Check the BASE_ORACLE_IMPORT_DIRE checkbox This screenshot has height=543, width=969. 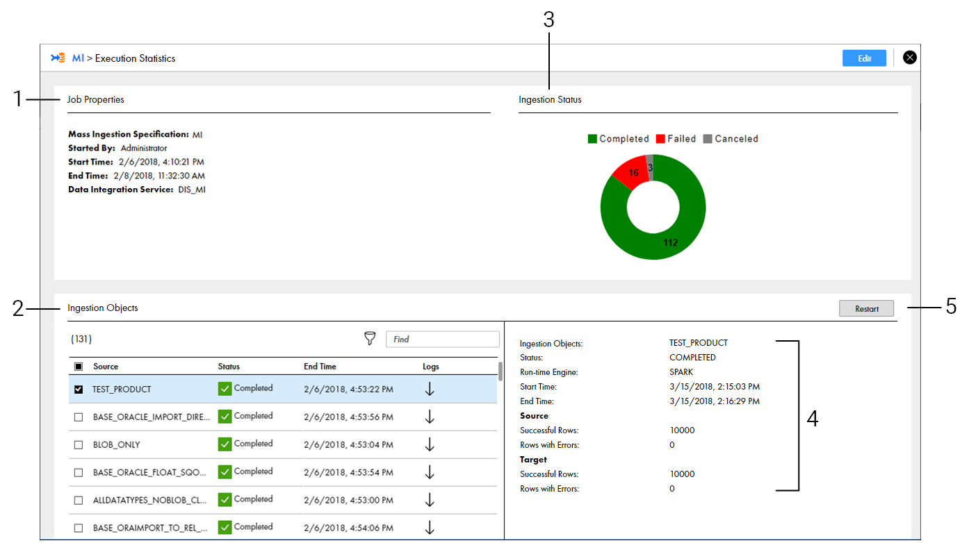79,417
